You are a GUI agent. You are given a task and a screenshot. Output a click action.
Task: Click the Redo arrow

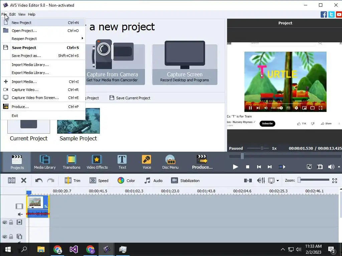(x=51, y=180)
